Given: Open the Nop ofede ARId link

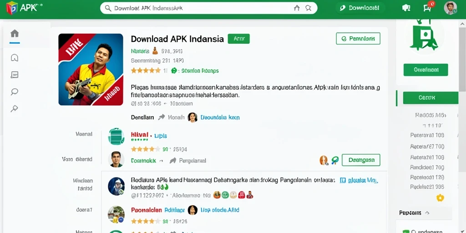Looking at the screenshot, I should pos(220,210).
